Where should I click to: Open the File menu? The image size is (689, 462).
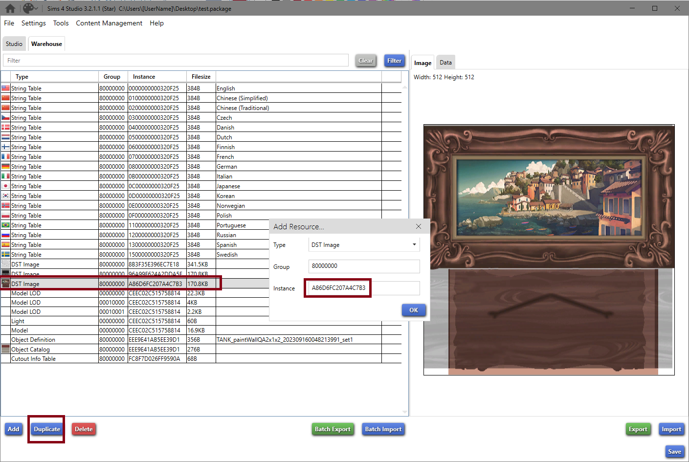tap(9, 23)
